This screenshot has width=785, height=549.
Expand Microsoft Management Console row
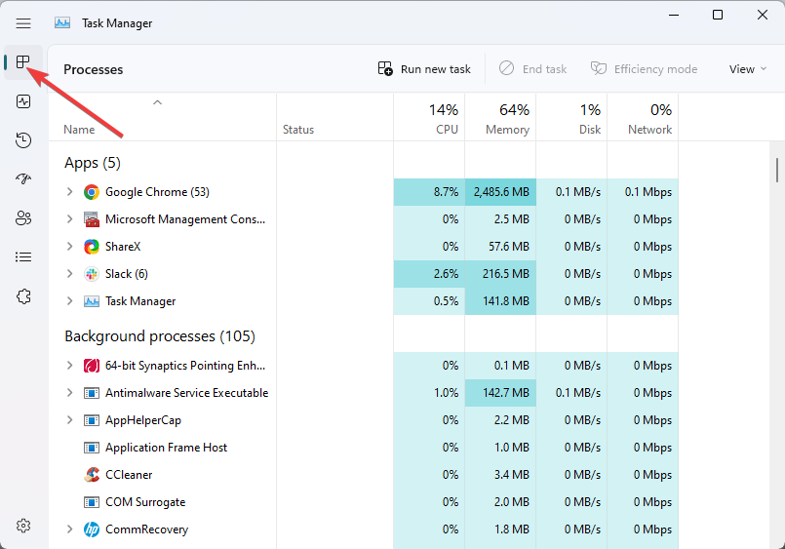[x=69, y=219]
